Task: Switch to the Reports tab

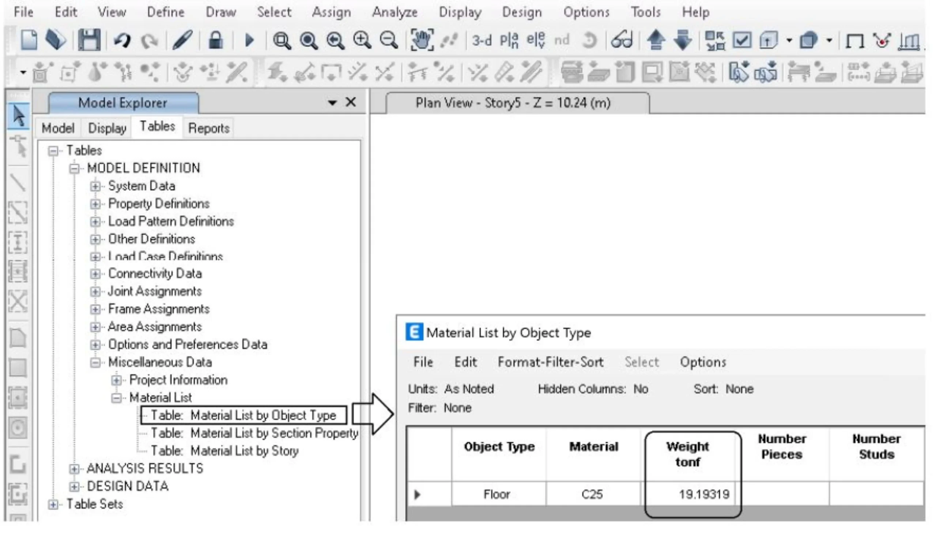Action: [x=208, y=128]
